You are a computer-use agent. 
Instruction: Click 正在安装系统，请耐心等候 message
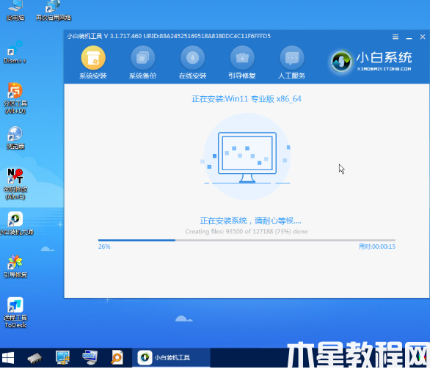(x=250, y=220)
